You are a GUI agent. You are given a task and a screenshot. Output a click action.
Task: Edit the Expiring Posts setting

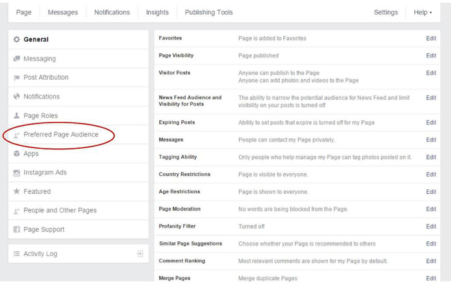[431, 122]
